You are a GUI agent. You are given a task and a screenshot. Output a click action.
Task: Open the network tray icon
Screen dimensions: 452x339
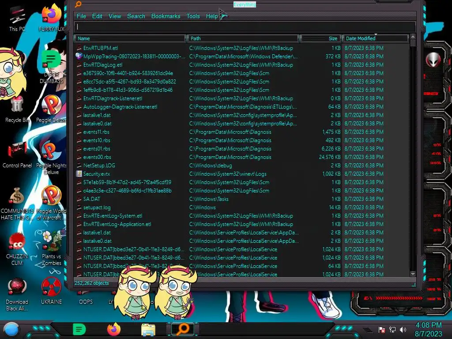(392, 329)
